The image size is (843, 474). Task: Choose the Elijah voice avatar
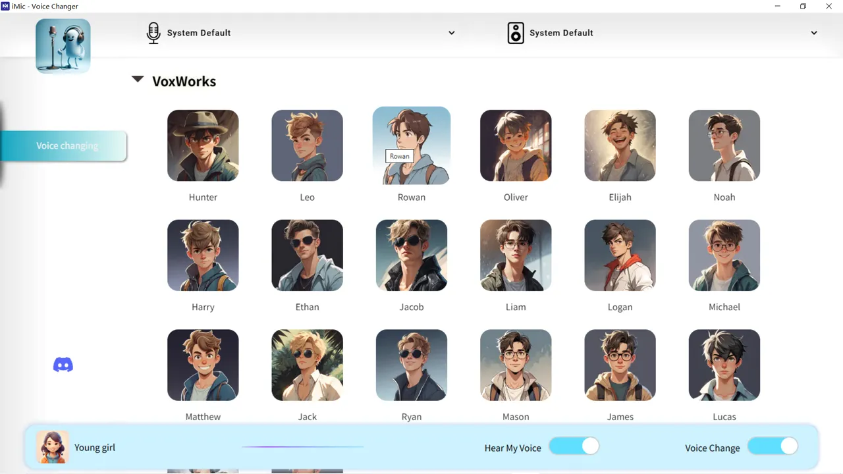(x=620, y=145)
